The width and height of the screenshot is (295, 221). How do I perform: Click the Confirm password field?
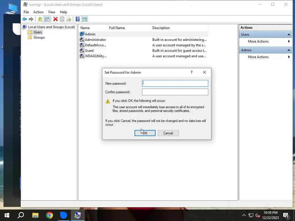(175, 92)
